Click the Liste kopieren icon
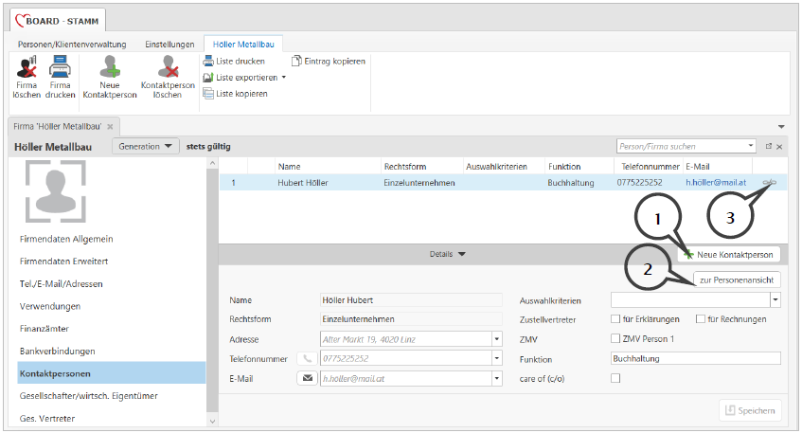 208,94
